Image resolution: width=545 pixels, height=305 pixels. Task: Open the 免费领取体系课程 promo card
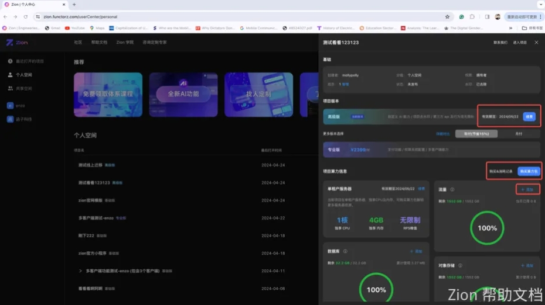pyautogui.click(x=108, y=94)
